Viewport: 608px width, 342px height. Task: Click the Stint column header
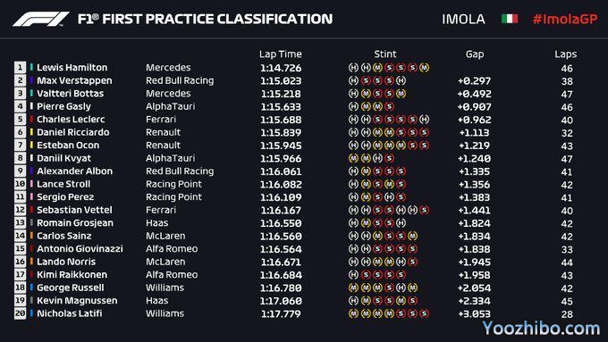[385, 54]
